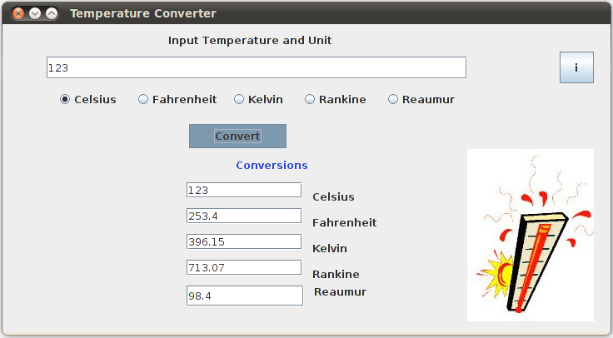The image size is (613, 338).
Task: Minimize the Temperature Converter window
Action: tap(35, 13)
